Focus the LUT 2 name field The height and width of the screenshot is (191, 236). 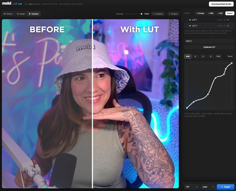point(209,41)
